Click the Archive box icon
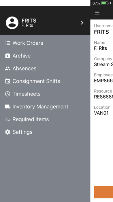 click(7, 56)
